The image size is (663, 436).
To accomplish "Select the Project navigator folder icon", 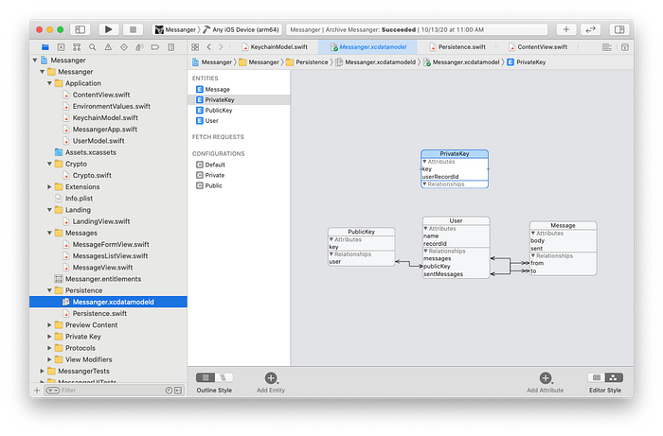I will click(x=45, y=47).
